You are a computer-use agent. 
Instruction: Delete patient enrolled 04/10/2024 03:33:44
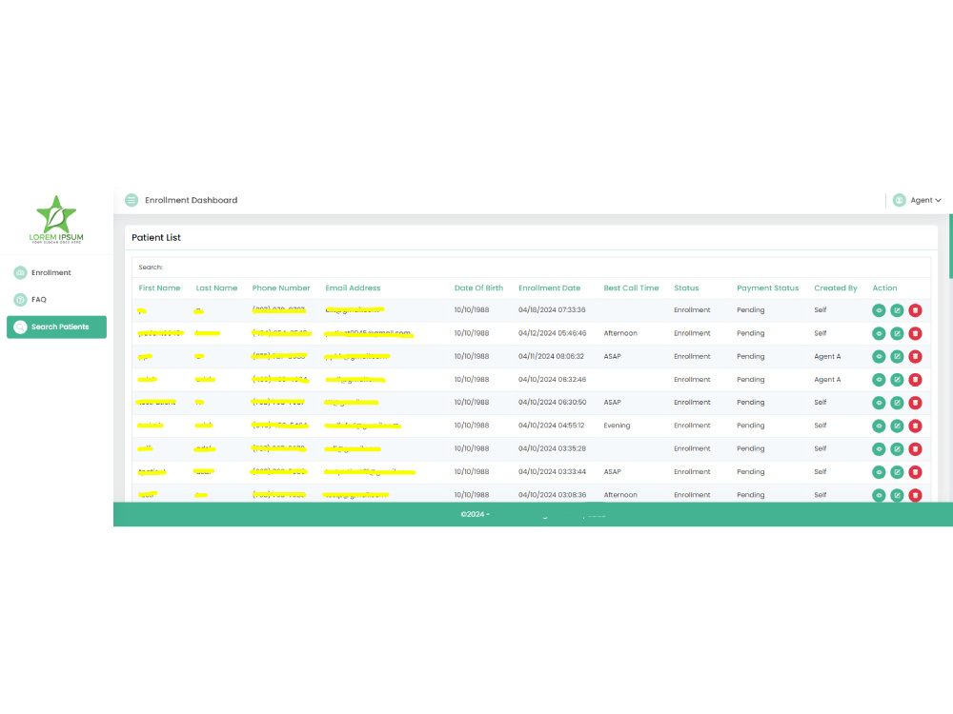[x=915, y=472]
